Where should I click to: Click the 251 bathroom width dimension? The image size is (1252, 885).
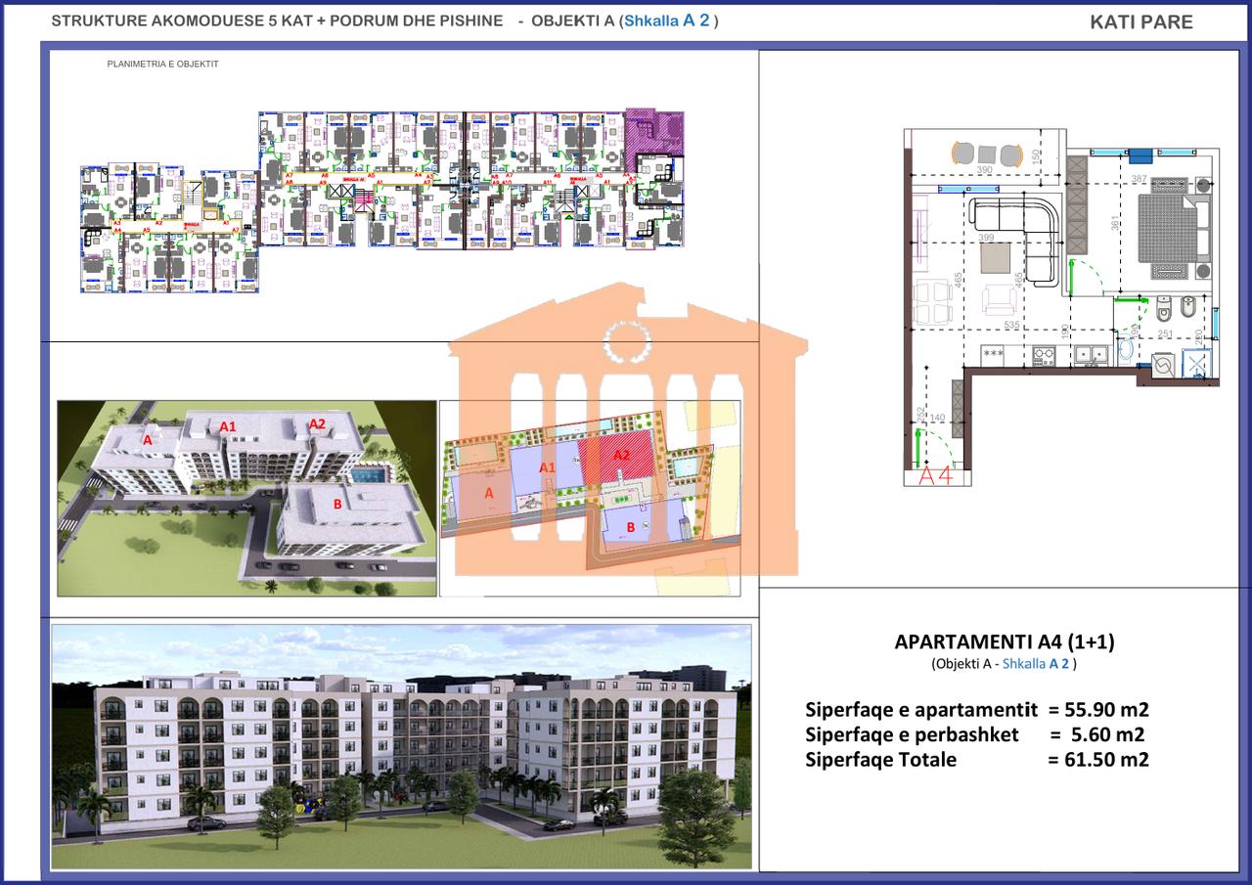[x=1164, y=335]
